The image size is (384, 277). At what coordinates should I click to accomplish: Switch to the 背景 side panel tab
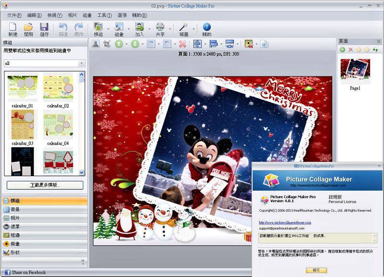45,209
